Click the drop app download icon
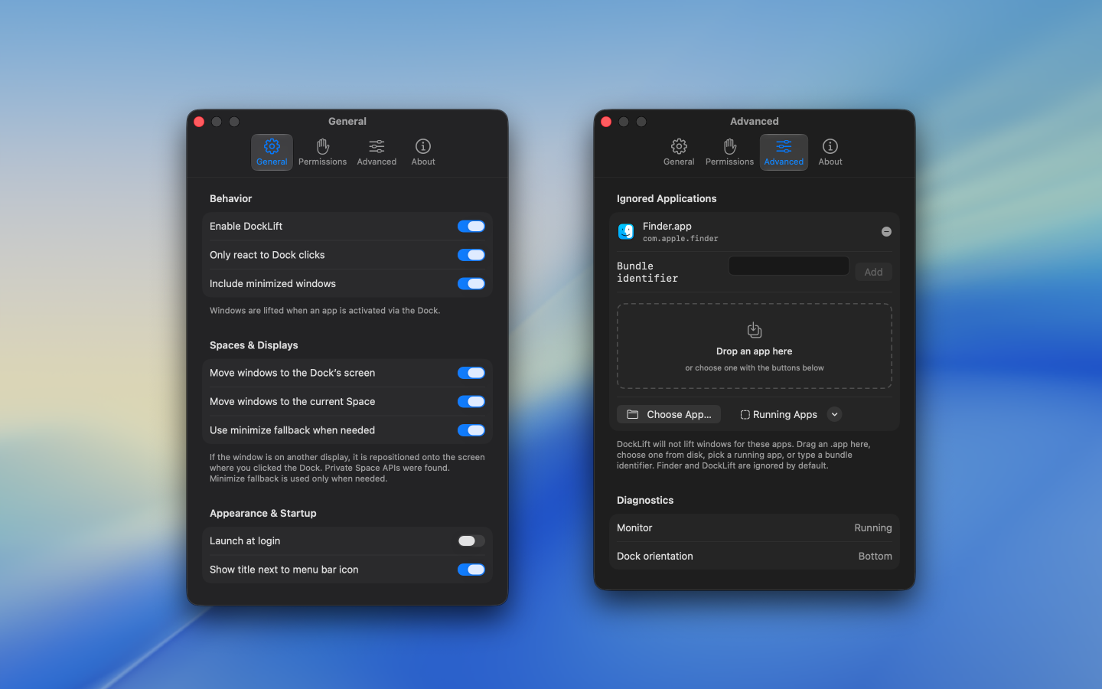 [755, 330]
